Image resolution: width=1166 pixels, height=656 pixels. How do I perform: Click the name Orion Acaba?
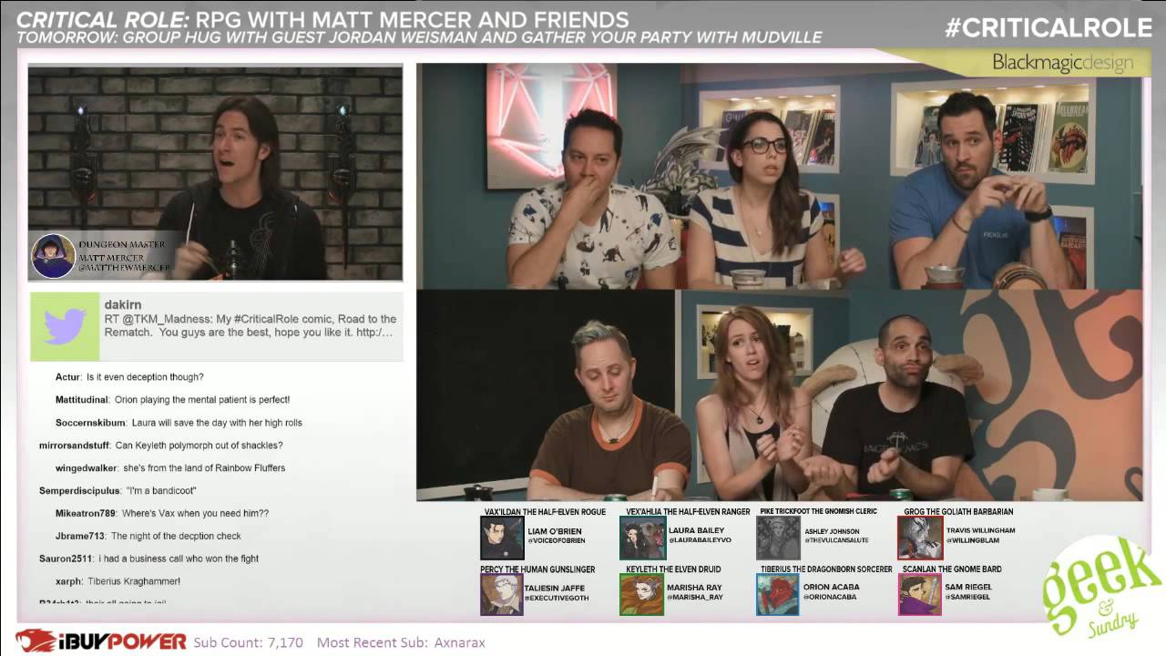tap(832, 588)
